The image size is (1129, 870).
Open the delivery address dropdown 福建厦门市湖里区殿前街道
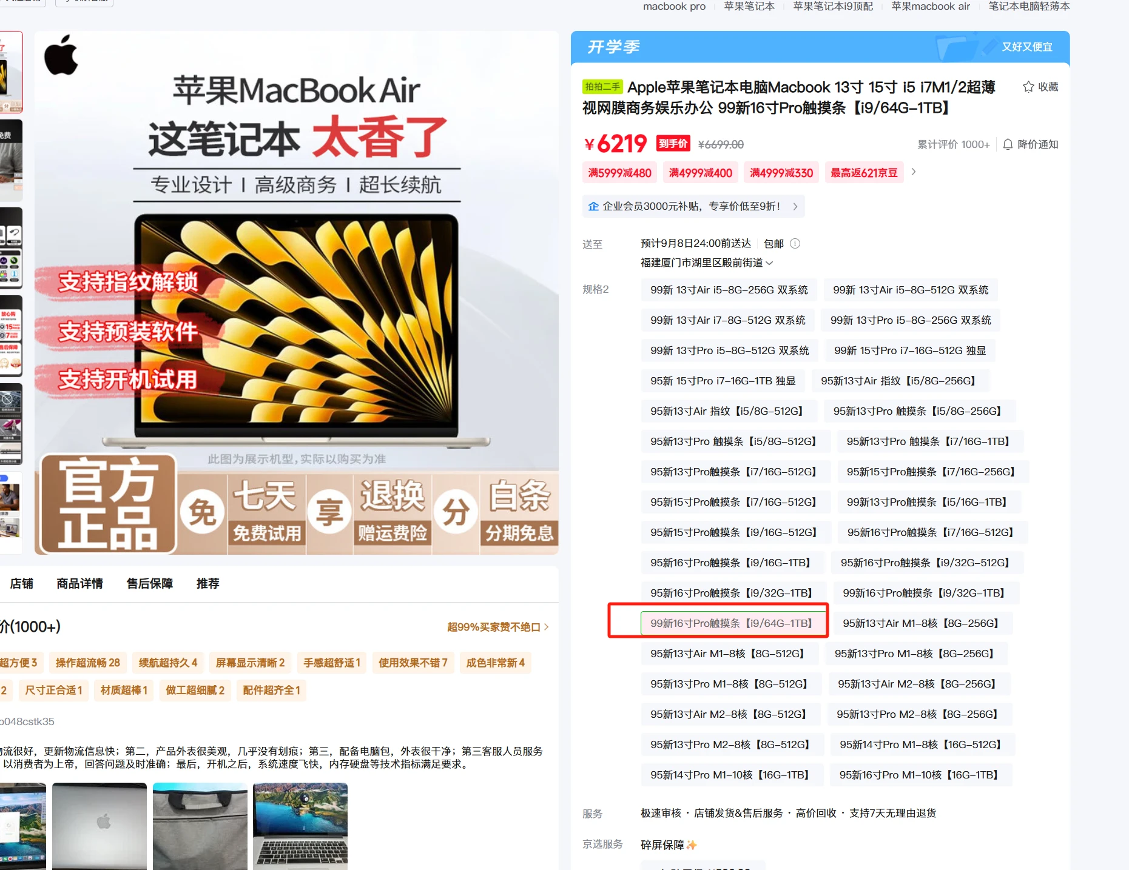[x=706, y=263]
